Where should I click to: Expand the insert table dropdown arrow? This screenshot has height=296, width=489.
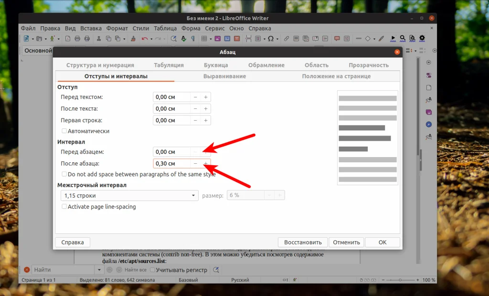click(x=212, y=38)
